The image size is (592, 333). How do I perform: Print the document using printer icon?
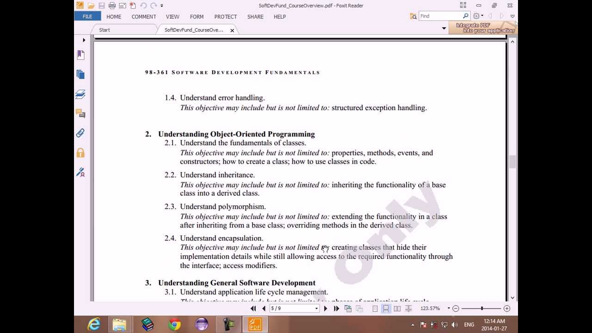[x=112, y=6]
